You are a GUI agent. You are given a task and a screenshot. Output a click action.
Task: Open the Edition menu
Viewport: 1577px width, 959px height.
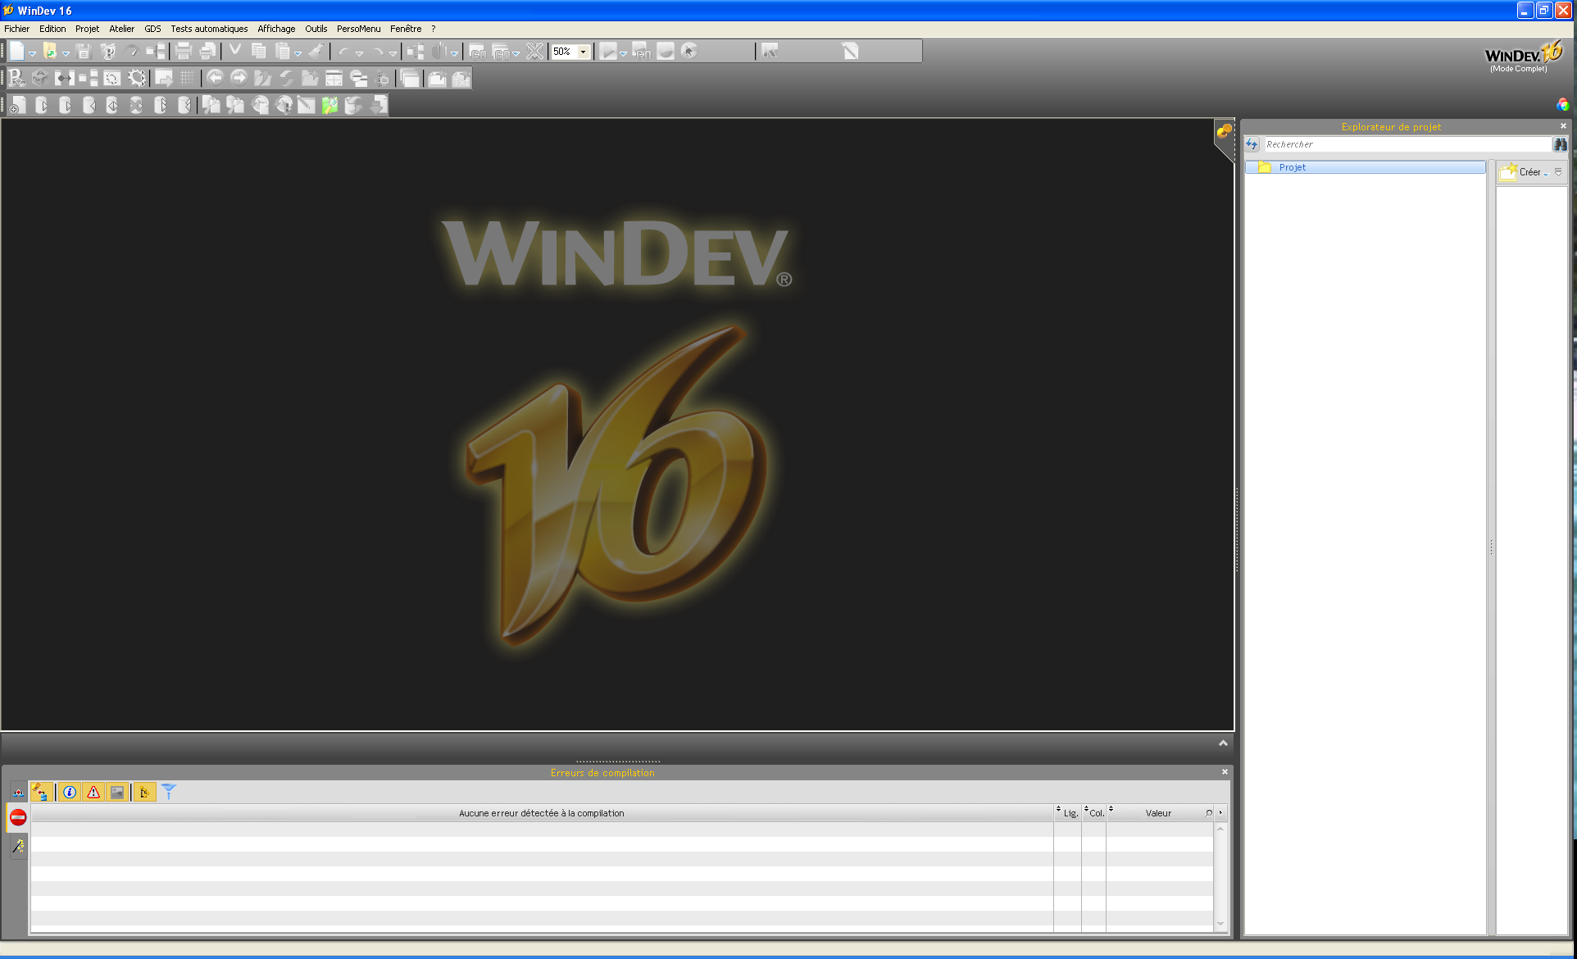click(52, 29)
